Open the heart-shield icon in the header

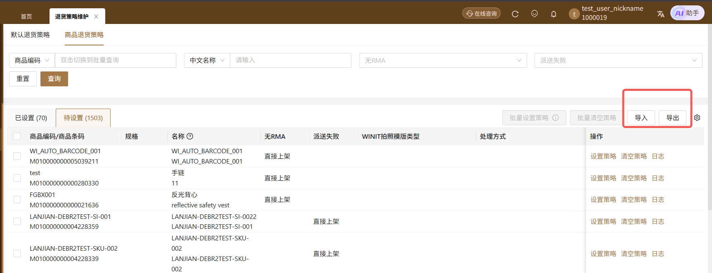535,14
